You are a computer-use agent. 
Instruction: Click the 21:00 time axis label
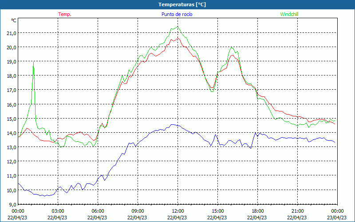click(297, 211)
